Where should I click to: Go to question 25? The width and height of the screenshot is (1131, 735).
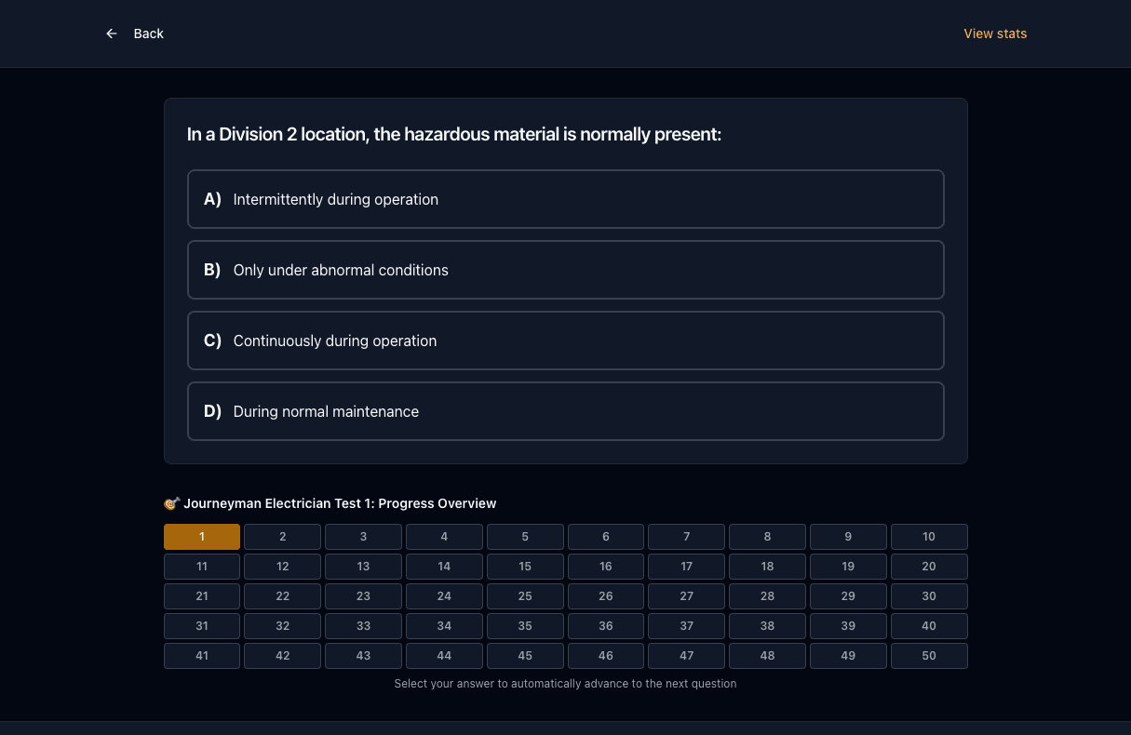point(525,596)
